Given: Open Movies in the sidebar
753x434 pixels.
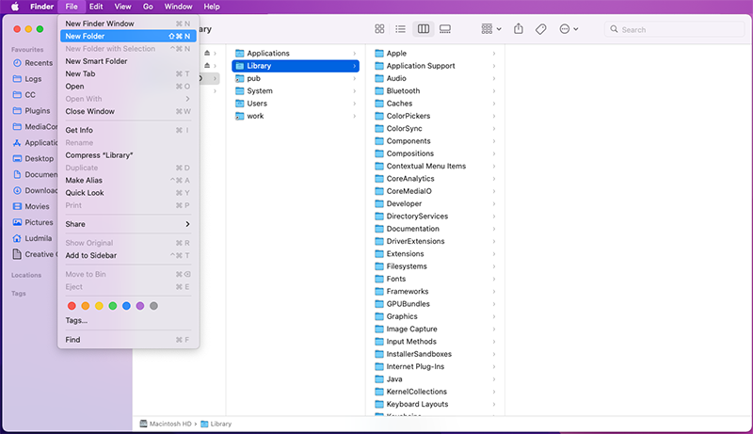Looking at the screenshot, I should coord(33,206).
